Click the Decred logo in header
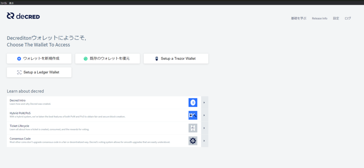The image size is (364, 168). 23,16
